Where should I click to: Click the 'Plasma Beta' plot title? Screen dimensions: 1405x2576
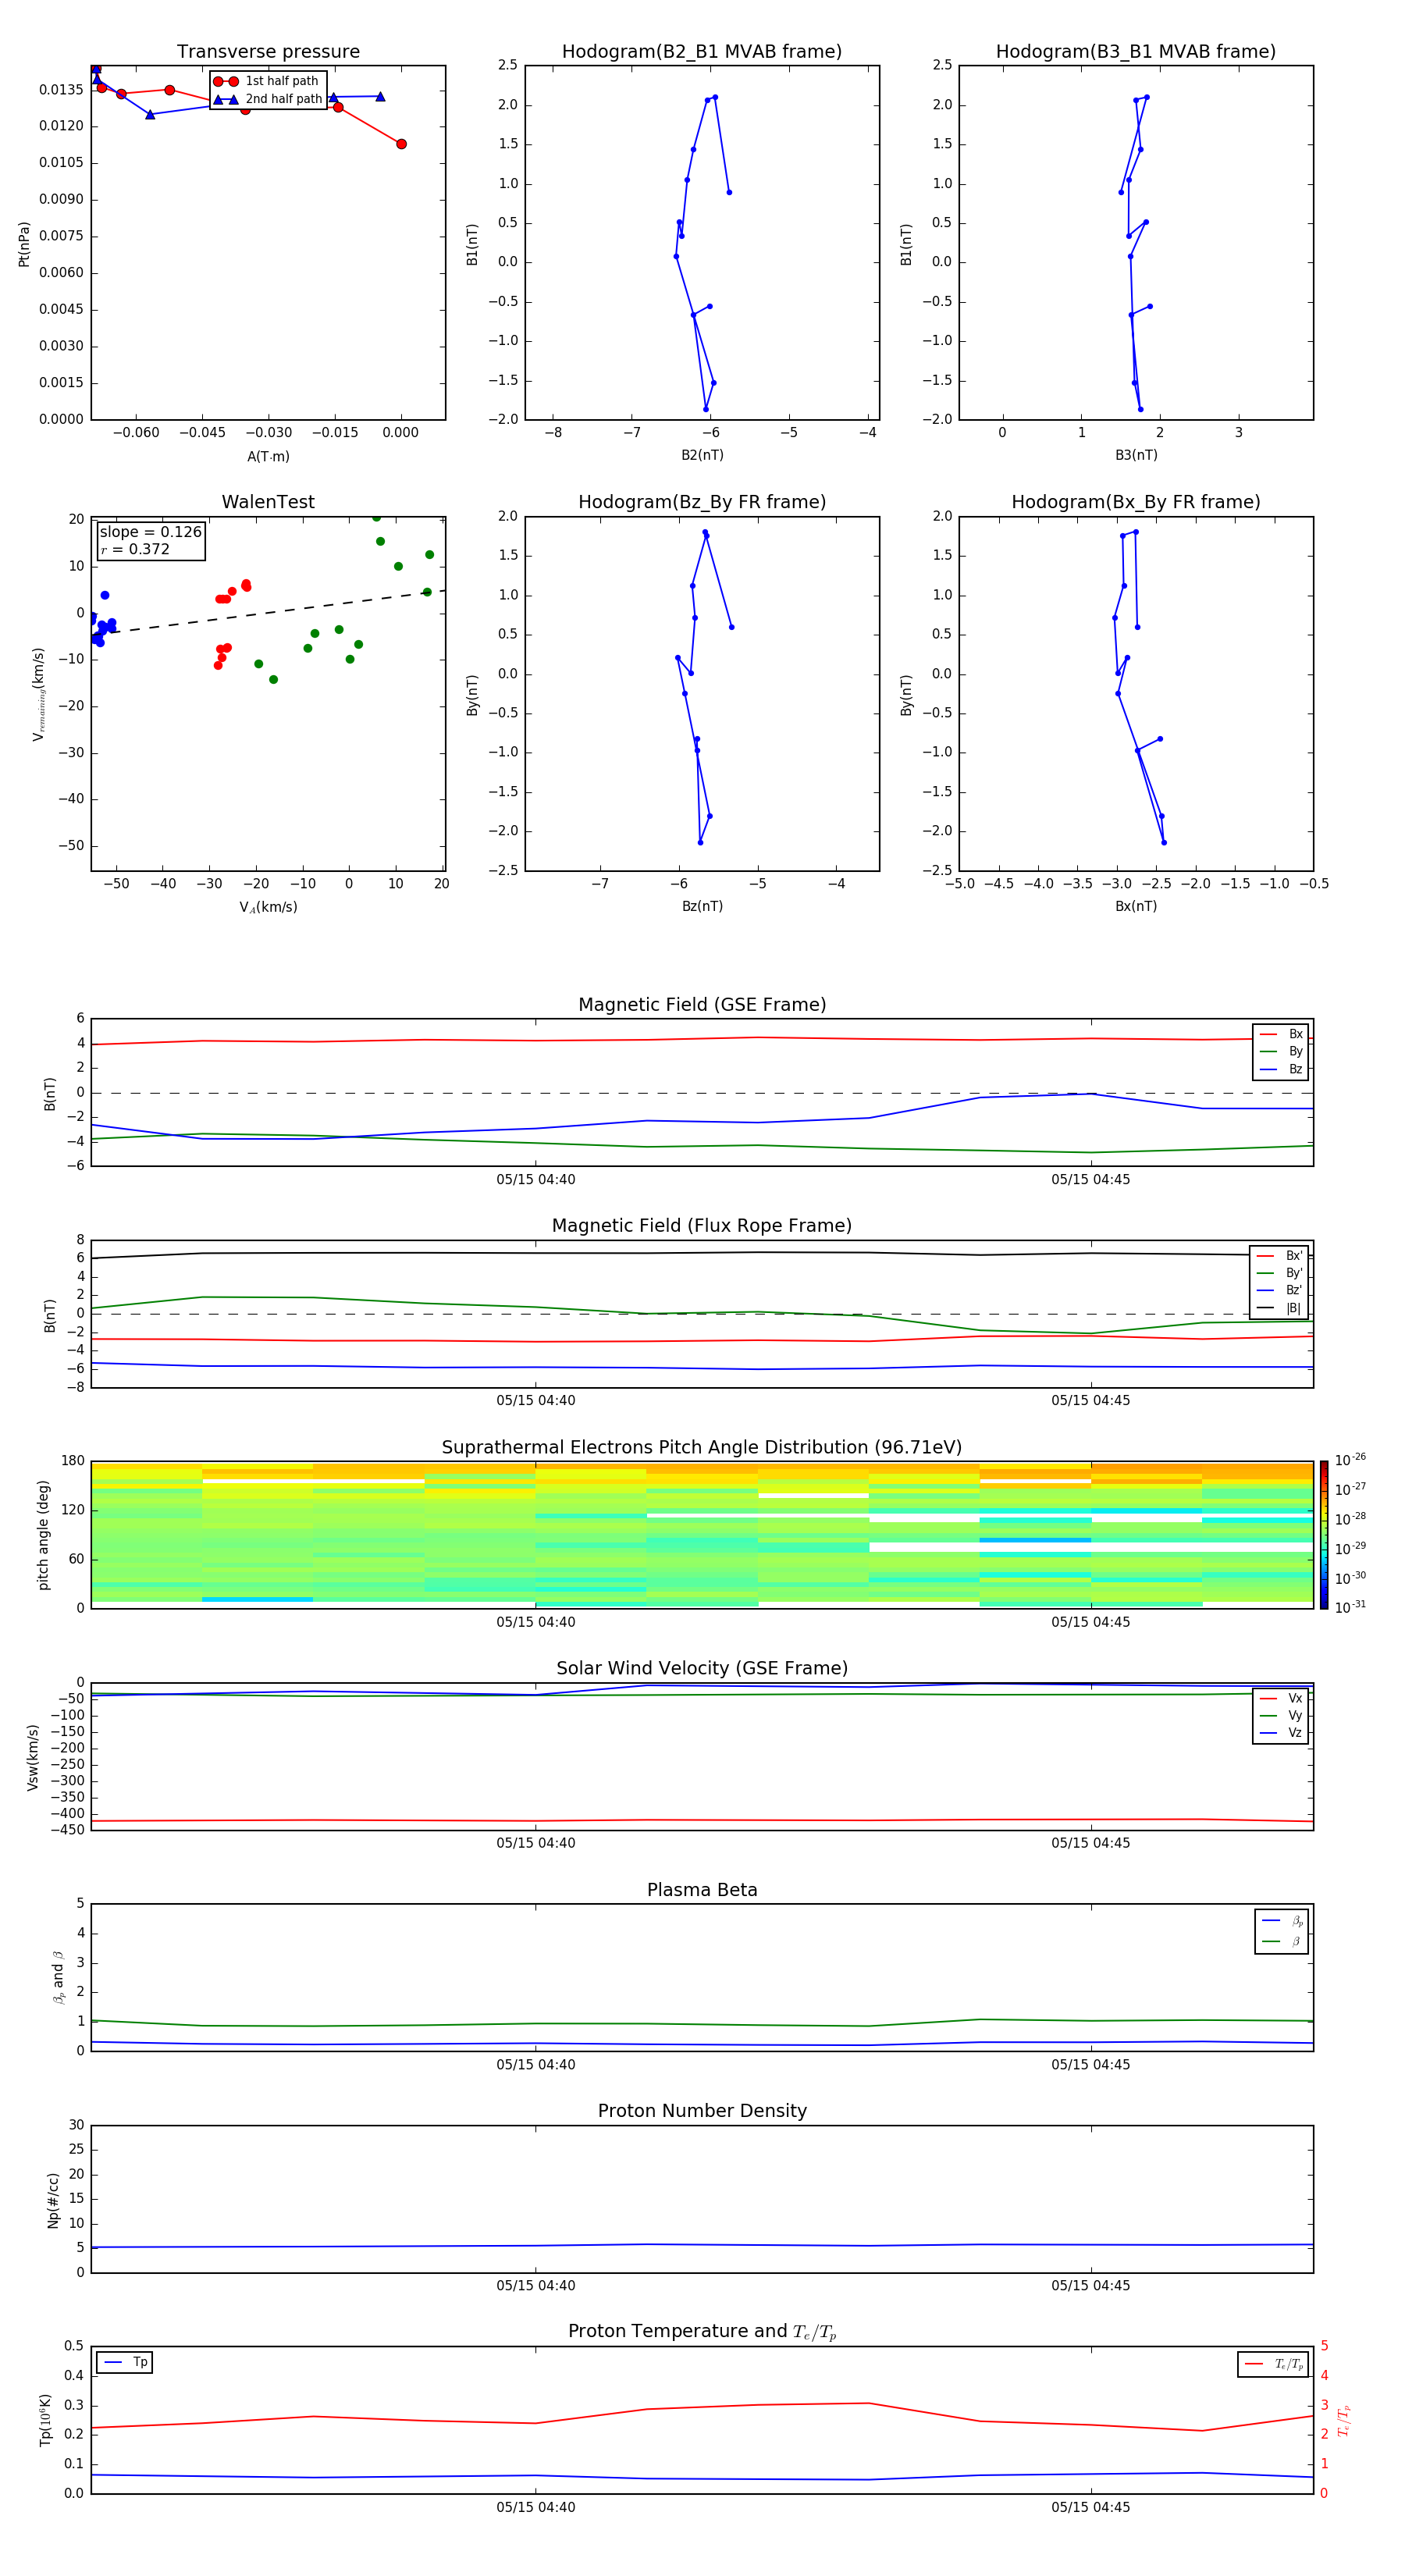702,1890
